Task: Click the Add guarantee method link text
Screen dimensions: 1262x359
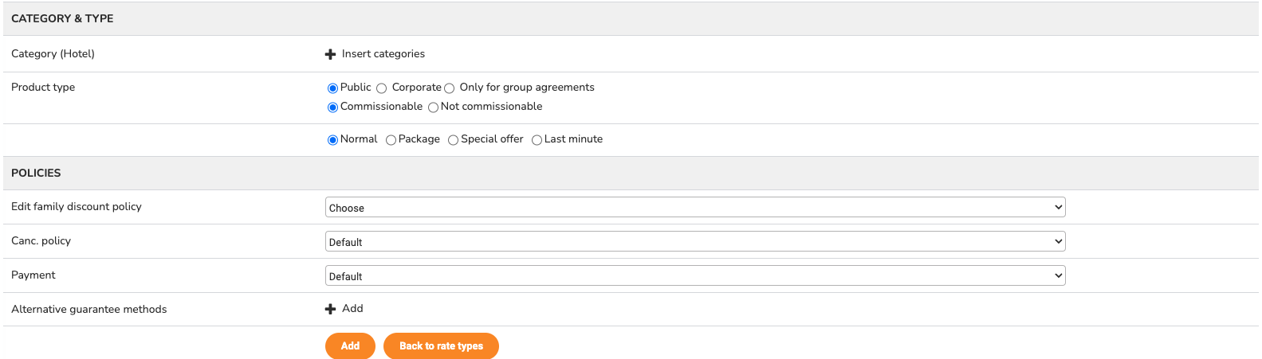Action: (x=352, y=309)
